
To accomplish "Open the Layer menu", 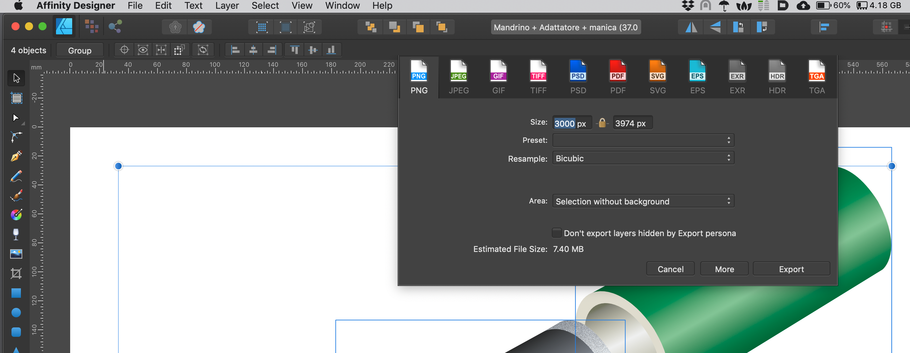I will [x=227, y=6].
